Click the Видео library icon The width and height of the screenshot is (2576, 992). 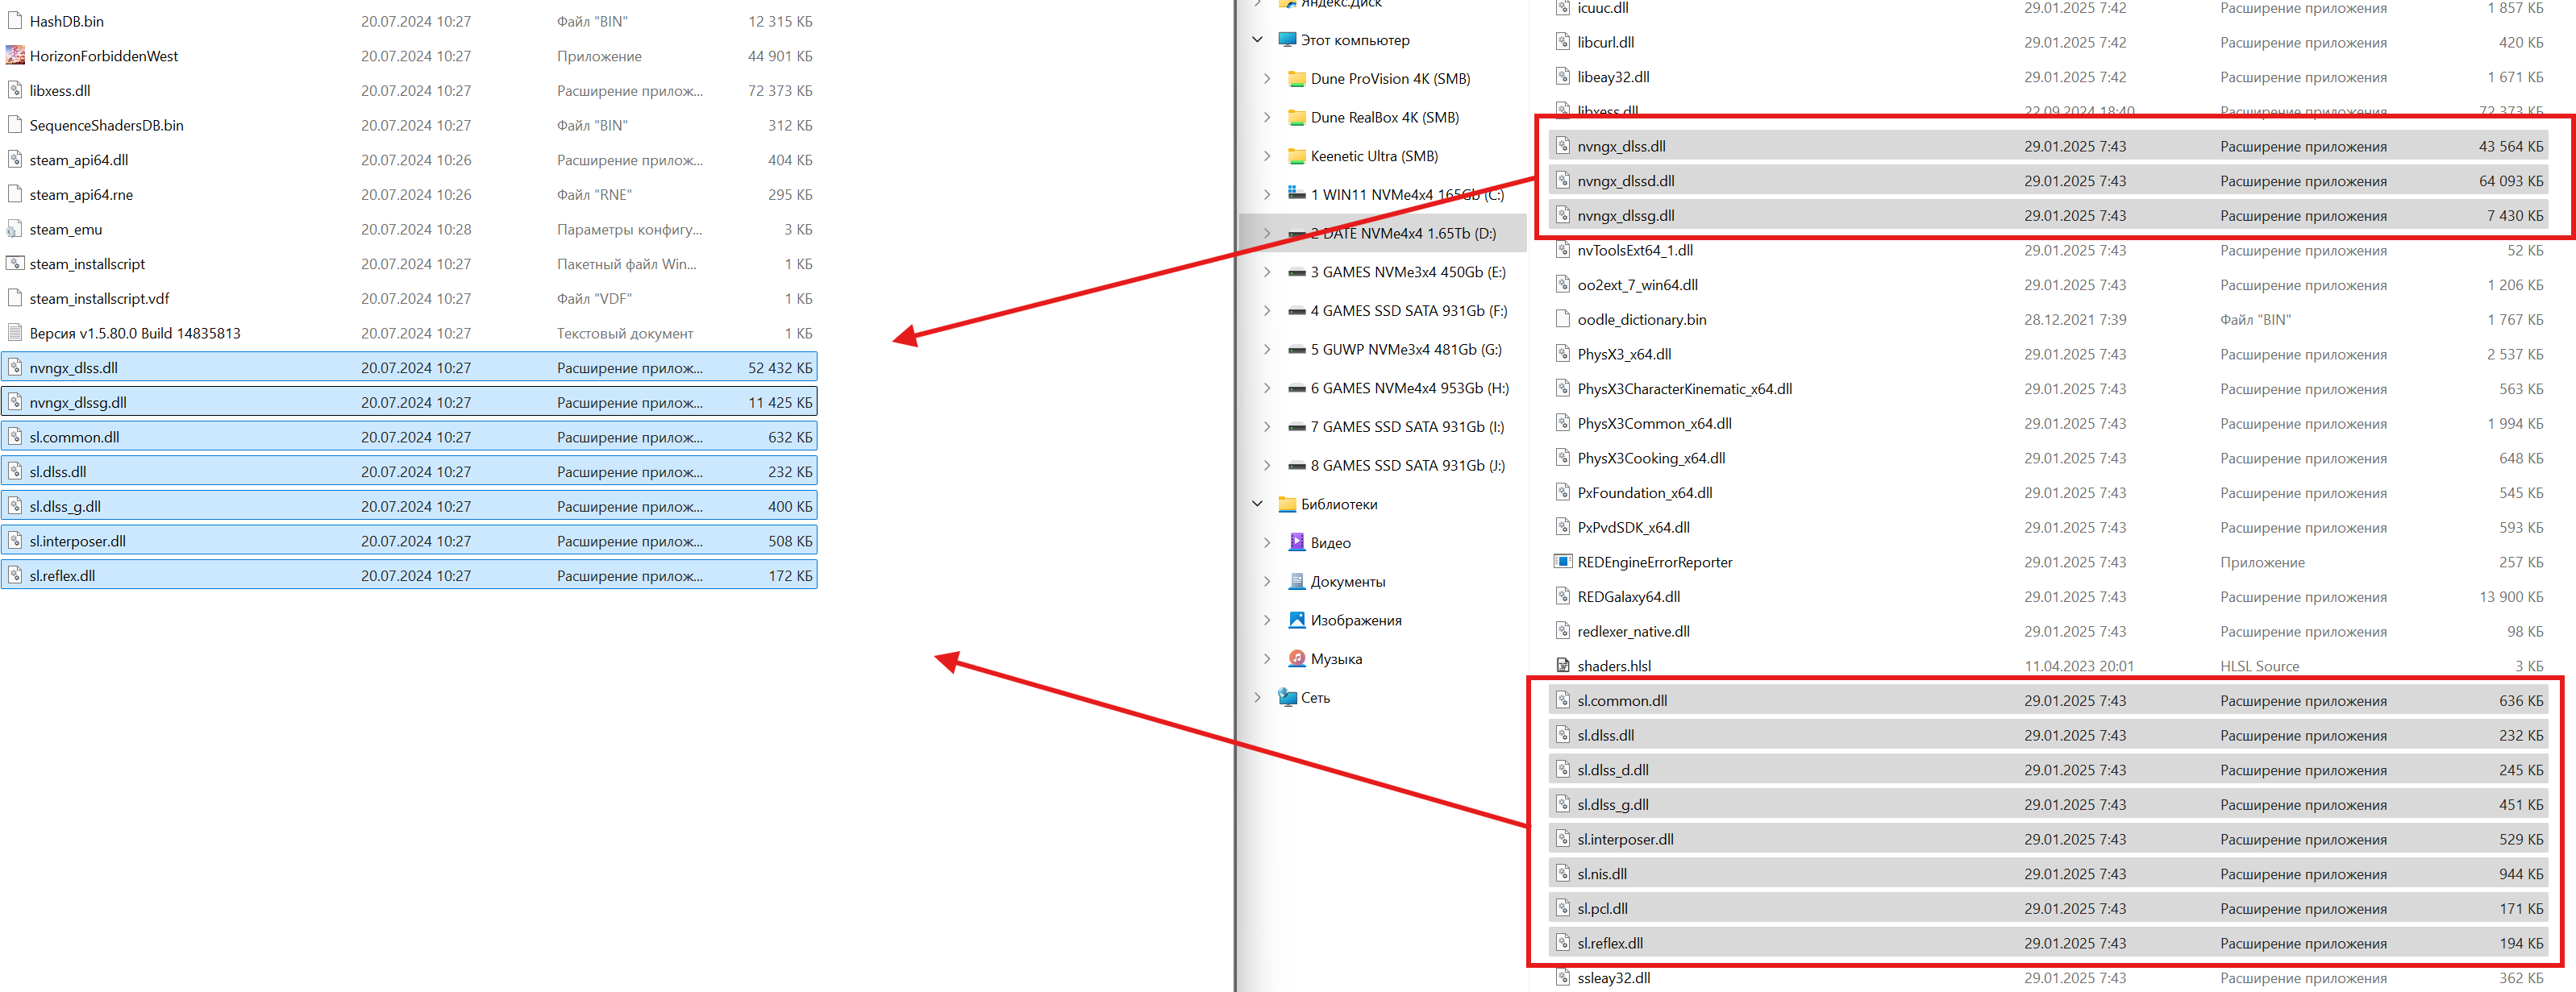[x=1297, y=542]
